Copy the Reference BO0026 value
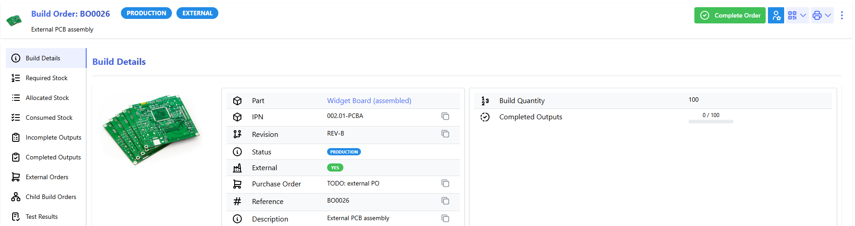The image size is (855, 226). [445, 201]
